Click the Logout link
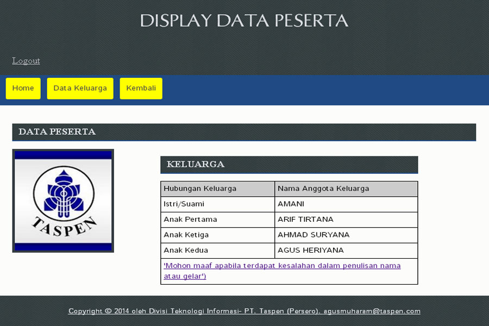The height and width of the screenshot is (326, 489). [26, 60]
